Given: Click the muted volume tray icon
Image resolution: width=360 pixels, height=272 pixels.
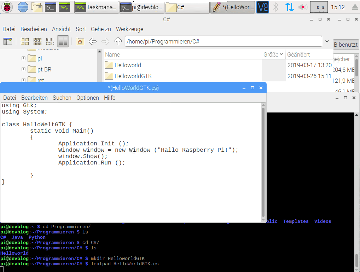Looking at the screenshot, I should [x=302, y=7].
